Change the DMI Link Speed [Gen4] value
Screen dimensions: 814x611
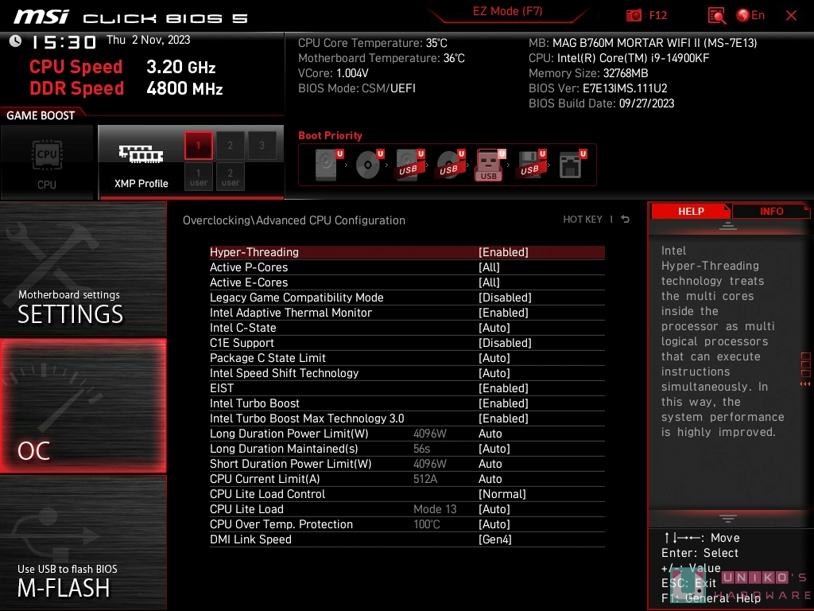[x=494, y=539]
